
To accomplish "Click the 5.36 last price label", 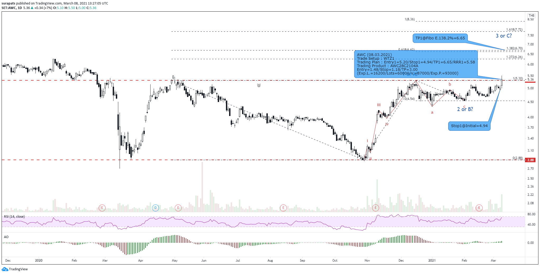I will (530, 80).
